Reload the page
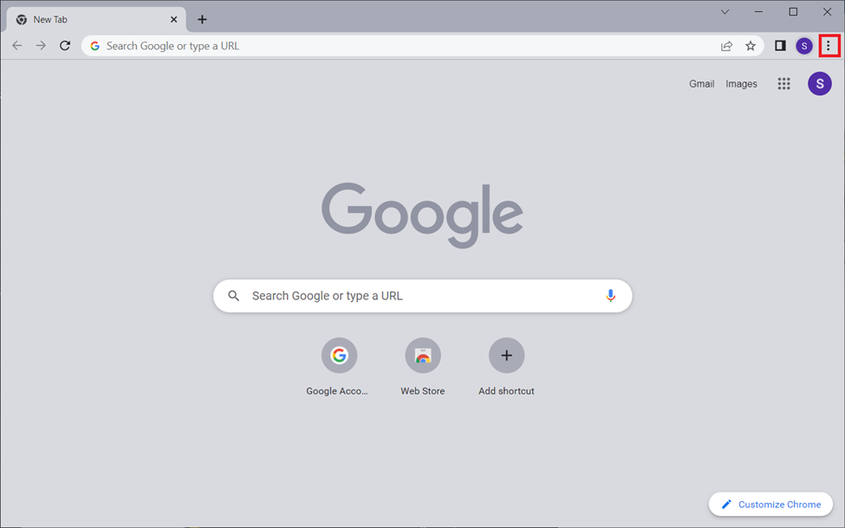The width and height of the screenshot is (845, 528). click(65, 46)
